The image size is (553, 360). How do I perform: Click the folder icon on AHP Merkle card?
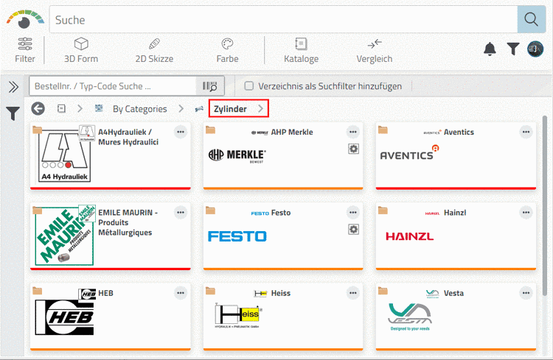pos(210,130)
